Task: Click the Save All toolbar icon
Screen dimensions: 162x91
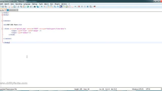Action: (6, 7)
